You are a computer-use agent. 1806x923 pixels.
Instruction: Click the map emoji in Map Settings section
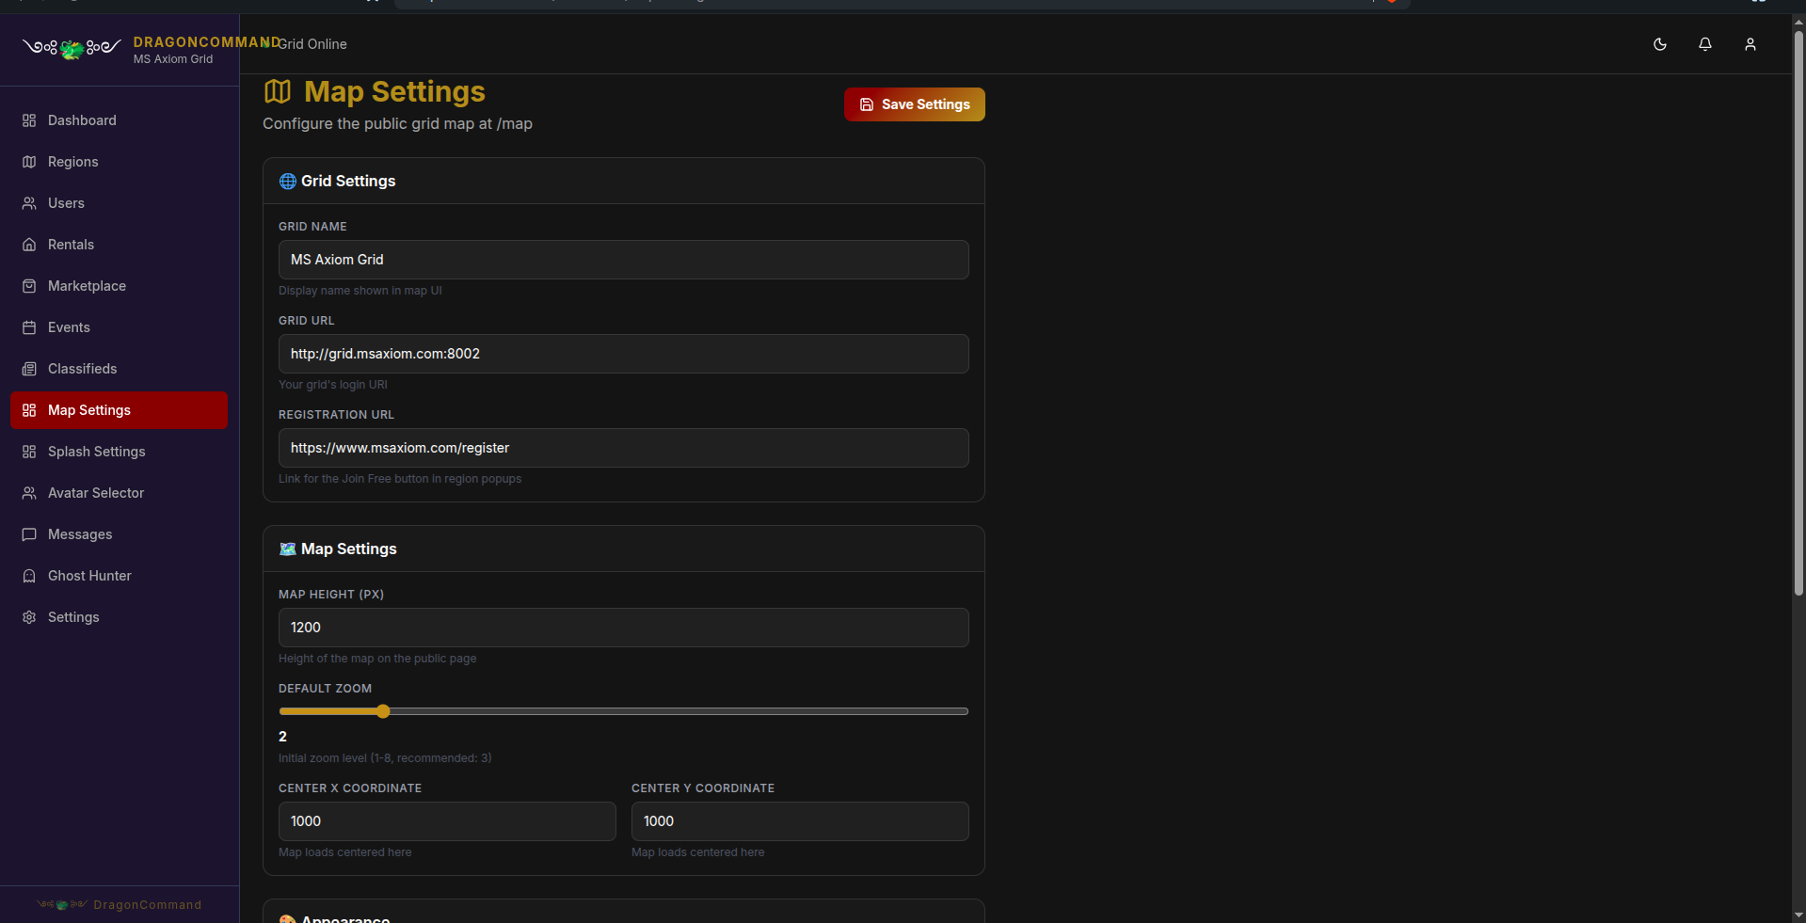tap(288, 549)
